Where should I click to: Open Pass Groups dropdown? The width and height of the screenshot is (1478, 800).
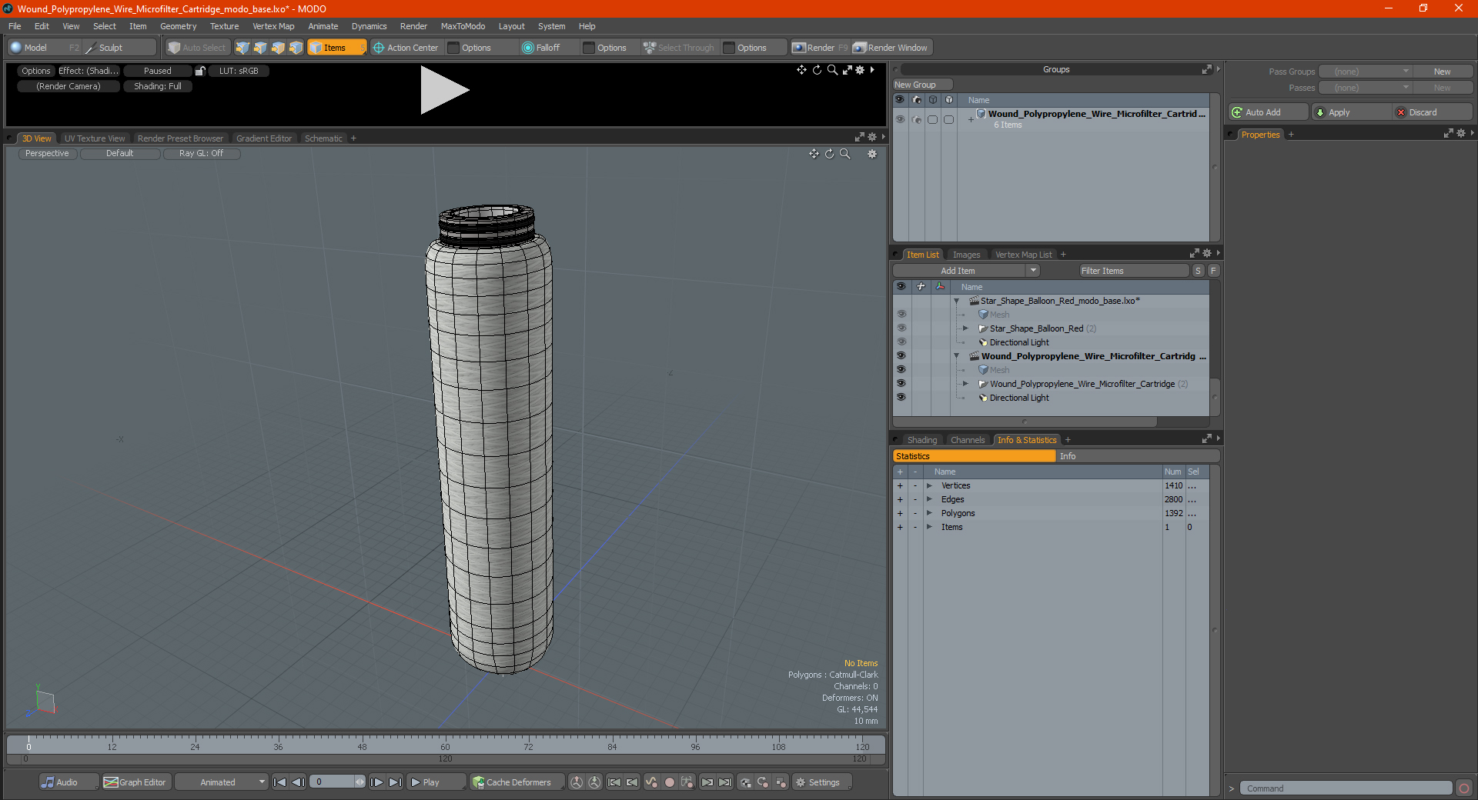[x=1365, y=72]
